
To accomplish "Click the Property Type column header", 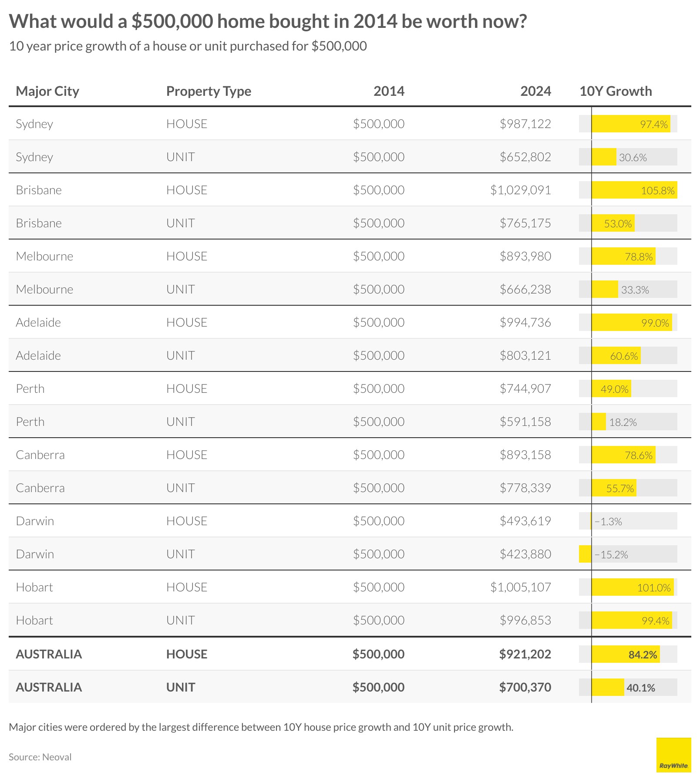I will tap(209, 91).
